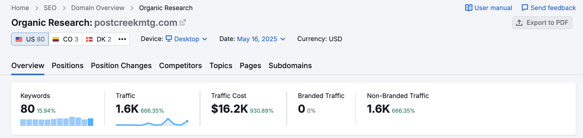Click the Send feedback speech bubble icon
The height and width of the screenshot is (138, 583).
pyautogui.click(x=525, y=8)
